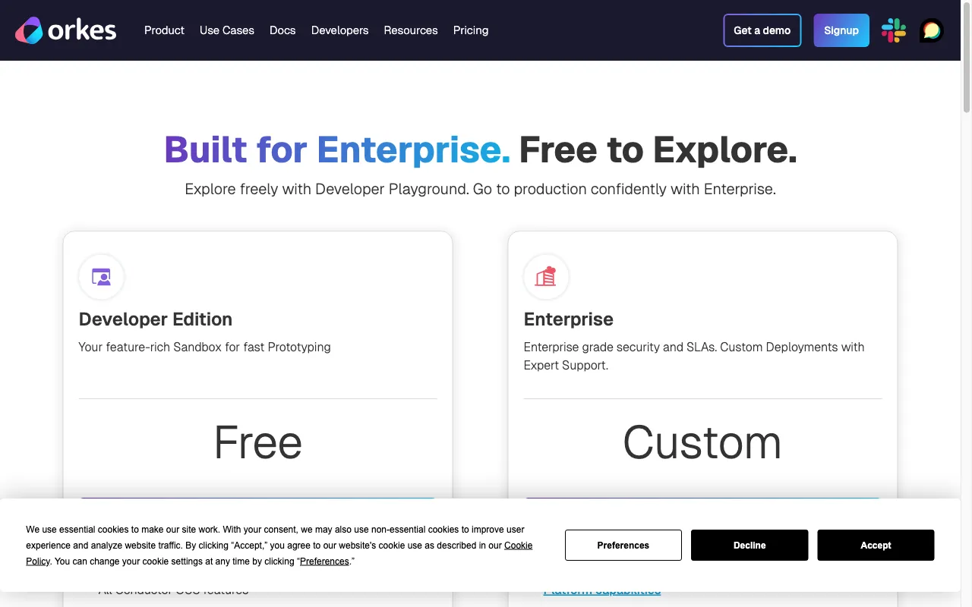
Task: Click the Developer Edition sandbox icon
Action: [102, 277]
